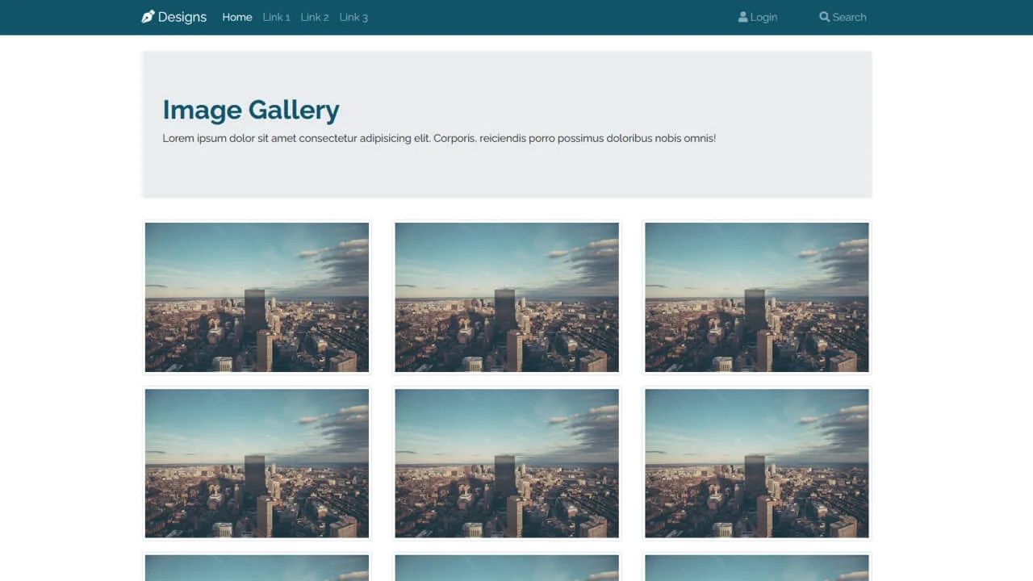This screenshot has width=1033, height=581.
Task: Click the partially visible bottom-right thumbnail
Action: pos(756,569)
